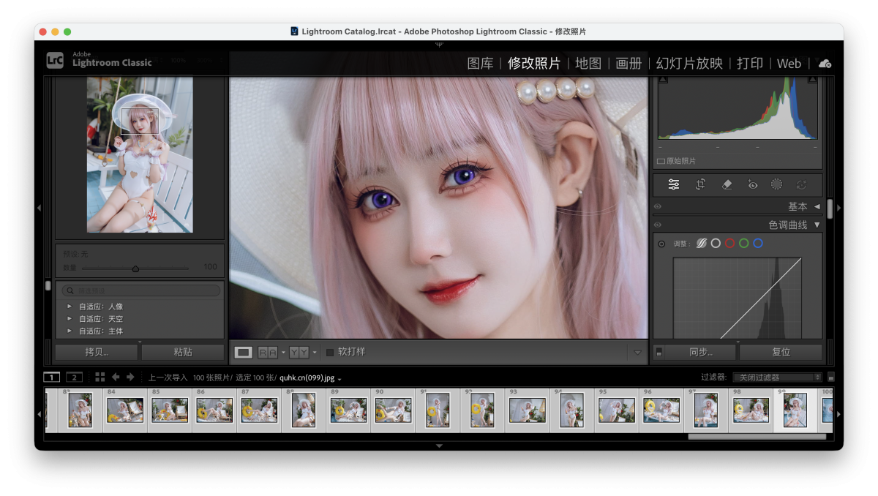
Task: Activate the tone curve target adjustment tool
Action: (x=661, y=244)
